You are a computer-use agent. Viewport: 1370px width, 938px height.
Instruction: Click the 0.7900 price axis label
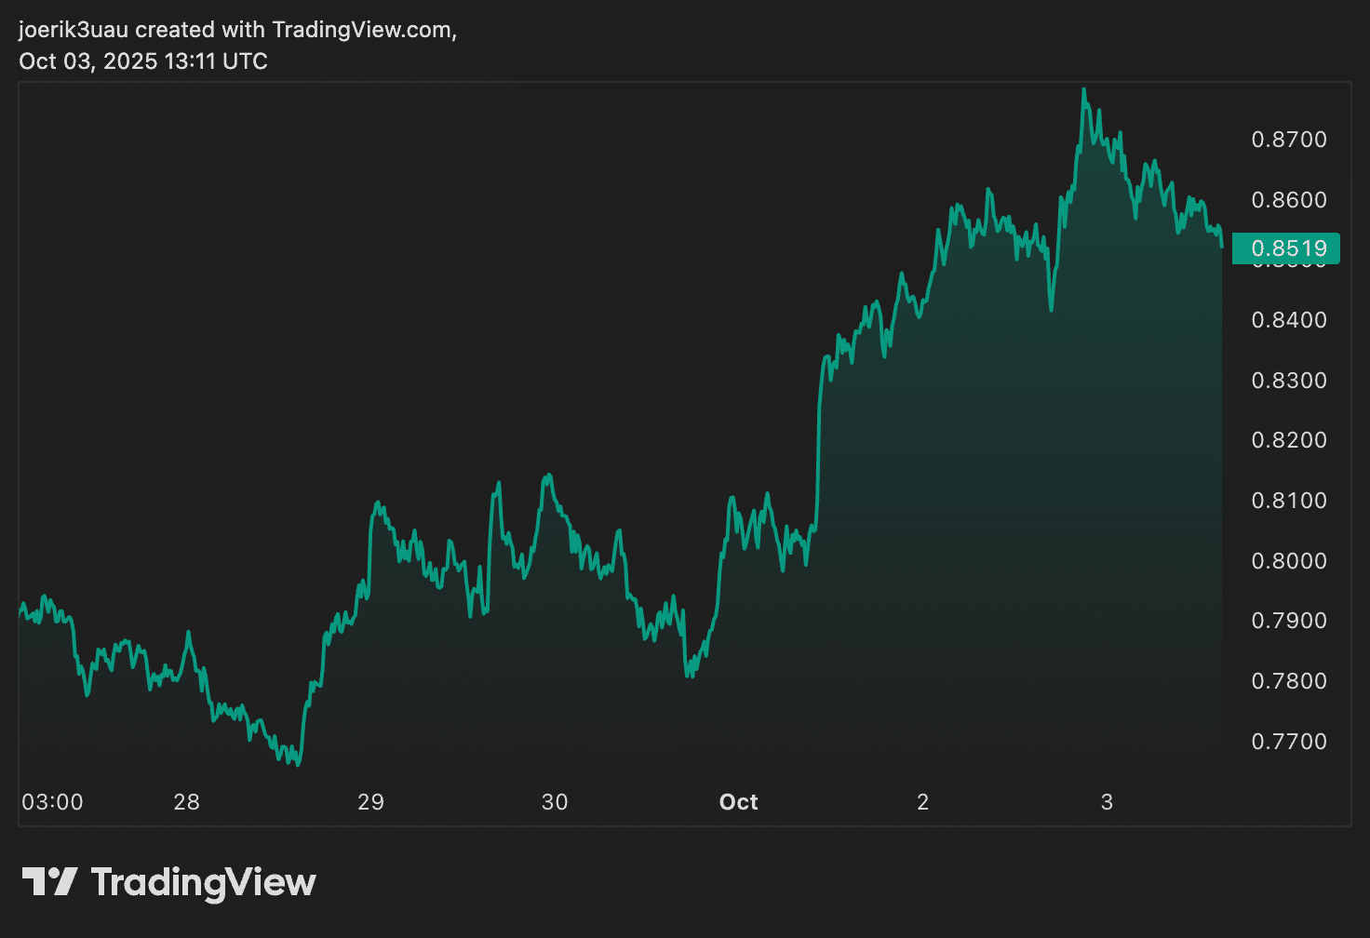click(1289, 621)
